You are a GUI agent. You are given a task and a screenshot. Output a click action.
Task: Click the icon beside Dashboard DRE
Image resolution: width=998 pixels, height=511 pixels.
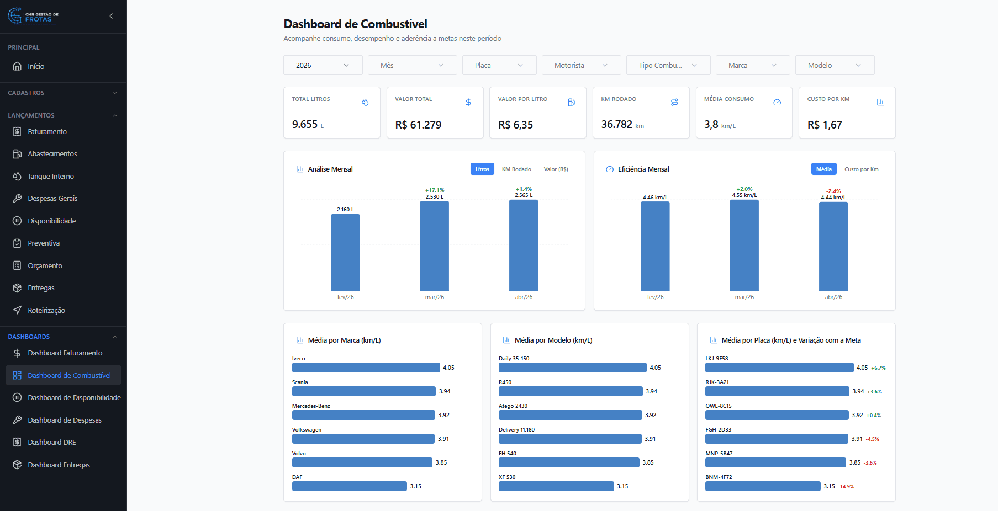coord(17,442)
